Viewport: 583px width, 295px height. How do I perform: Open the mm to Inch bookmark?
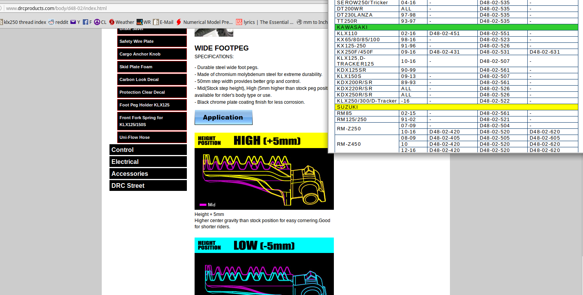click(312, 22)
